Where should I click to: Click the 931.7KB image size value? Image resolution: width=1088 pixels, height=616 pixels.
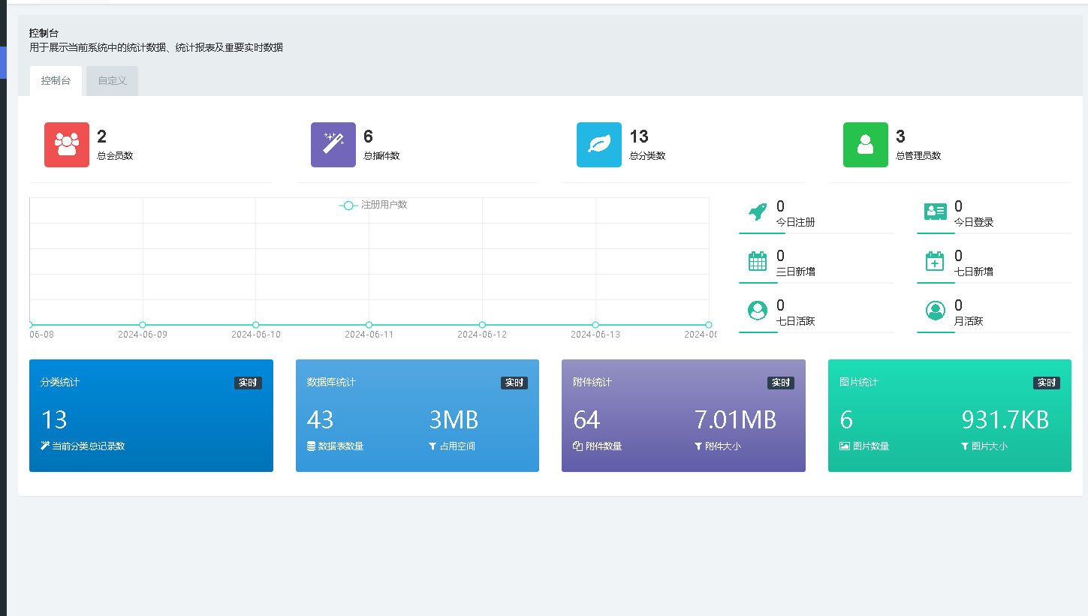pyautogui.click(x=1005, y=419)
